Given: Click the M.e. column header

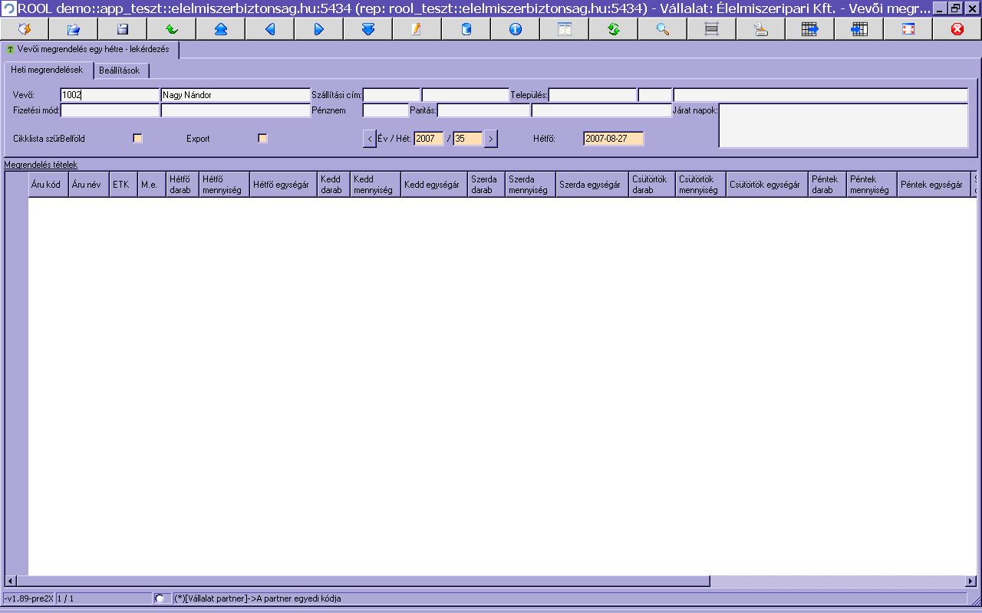Looking at the screenshot, I should pyautogui.click(x=151, y=185).
